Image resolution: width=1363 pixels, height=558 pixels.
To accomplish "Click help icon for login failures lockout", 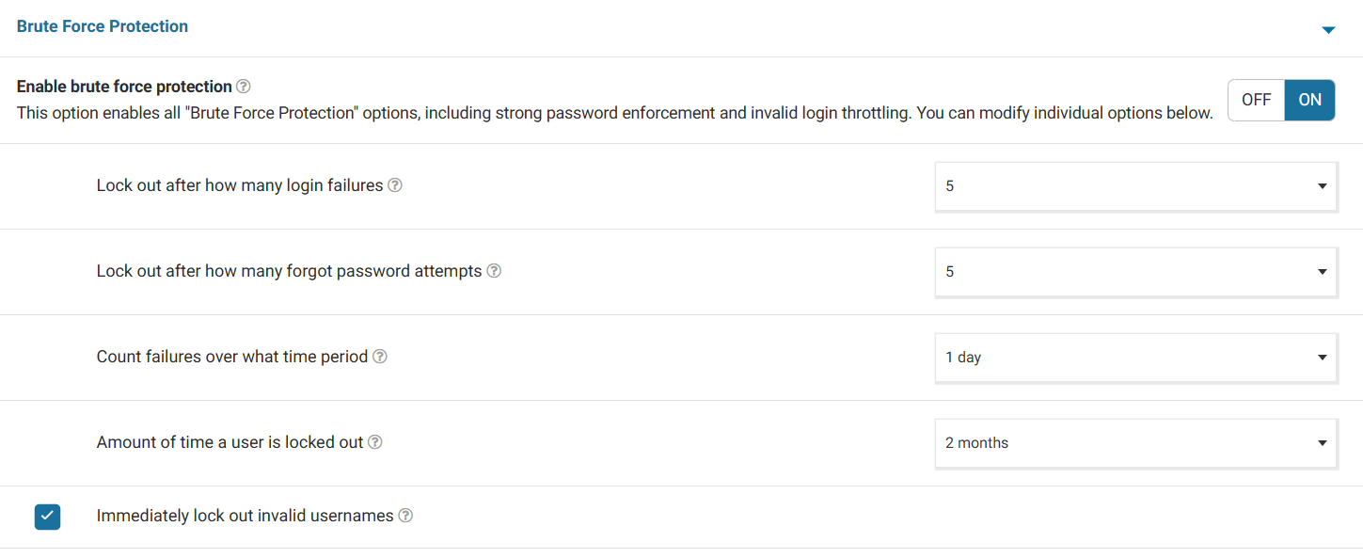I will point(395,185).
